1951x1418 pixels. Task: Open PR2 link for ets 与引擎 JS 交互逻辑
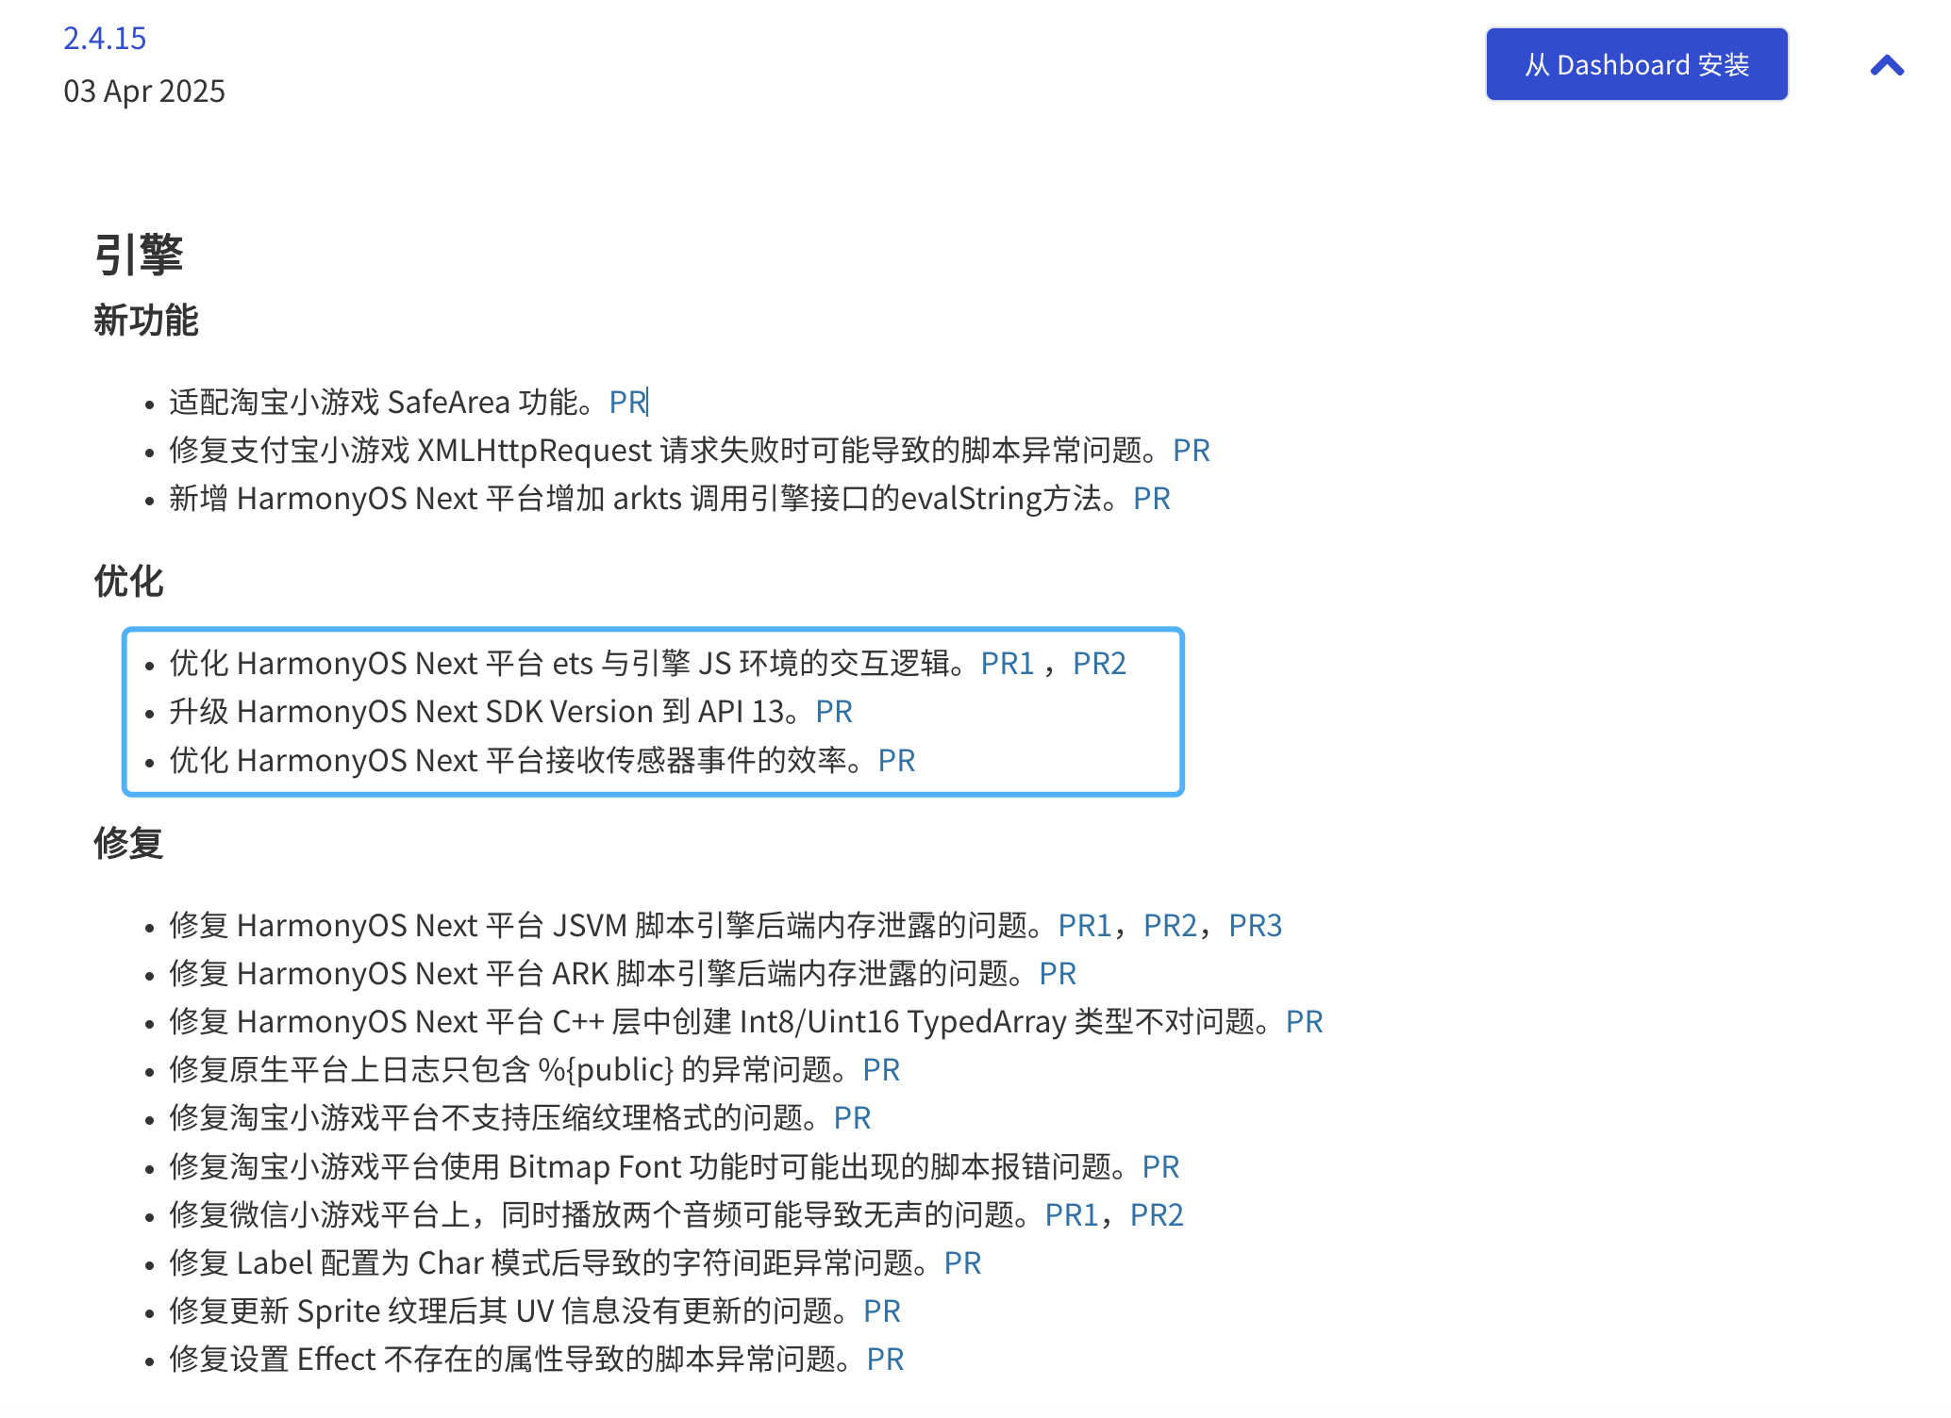pyautogui.click(x=1099, y=664)
